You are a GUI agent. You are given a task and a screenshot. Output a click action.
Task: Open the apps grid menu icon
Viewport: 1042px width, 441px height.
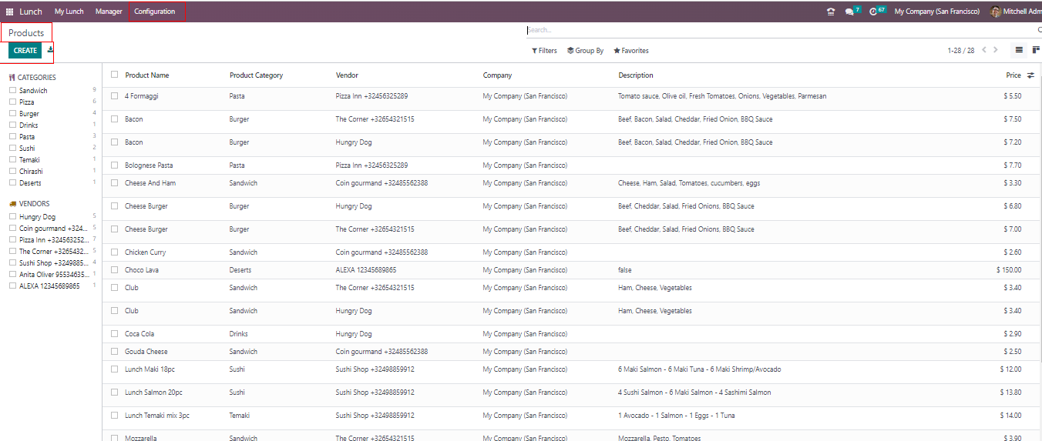click(10, 12)
